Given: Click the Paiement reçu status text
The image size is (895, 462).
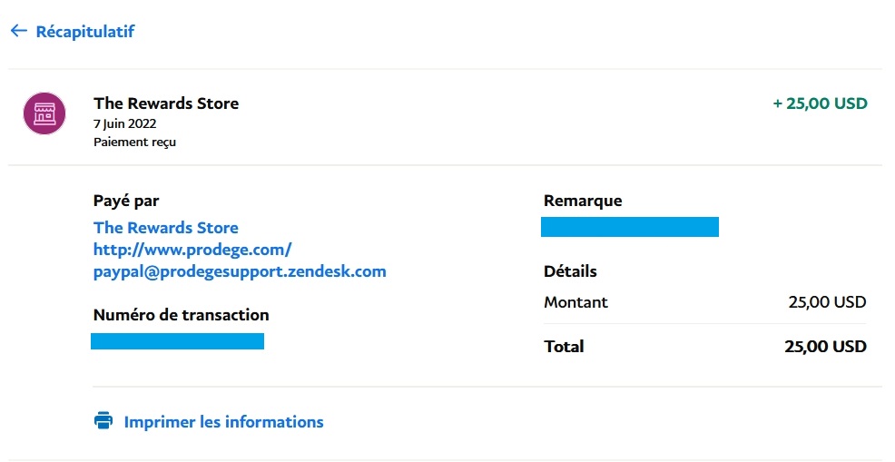Looking at the screenshot, I should click(134, 143).
